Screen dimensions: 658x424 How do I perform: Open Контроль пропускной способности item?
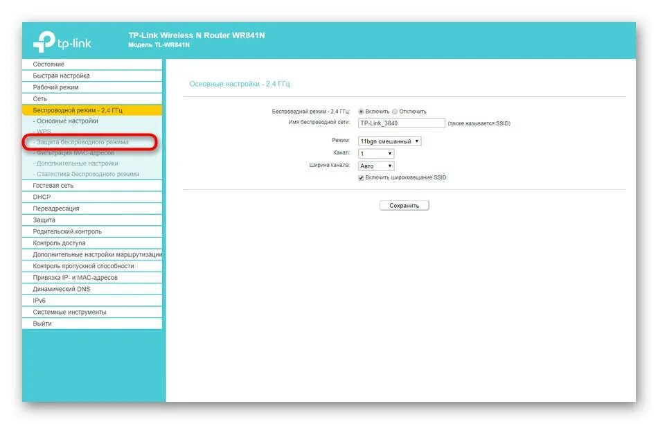click(x=92, y=266)
